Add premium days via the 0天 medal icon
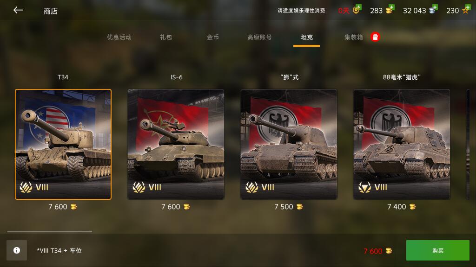 click(x=357, y=9)
